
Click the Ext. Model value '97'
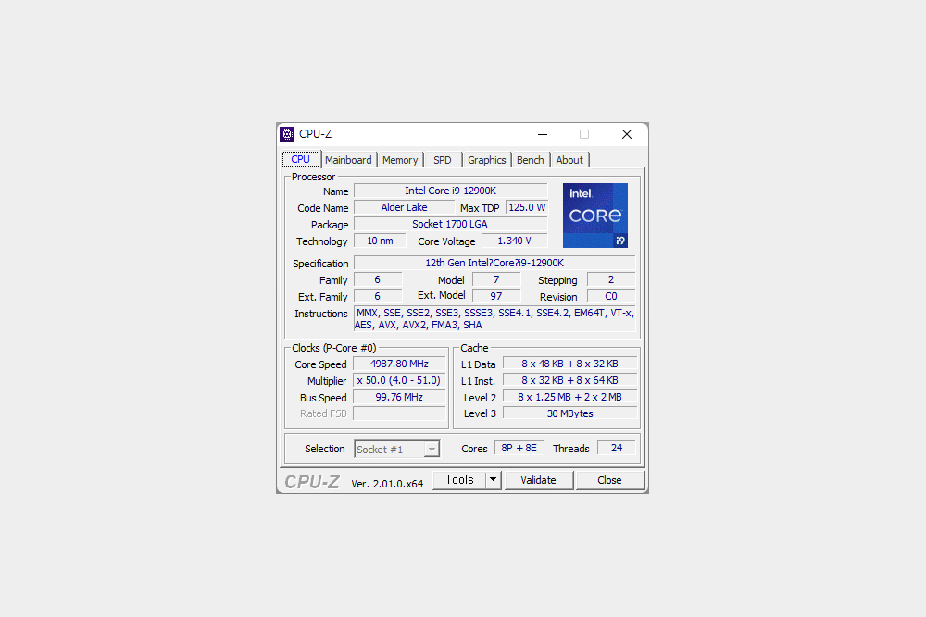[x=496, y=296]
